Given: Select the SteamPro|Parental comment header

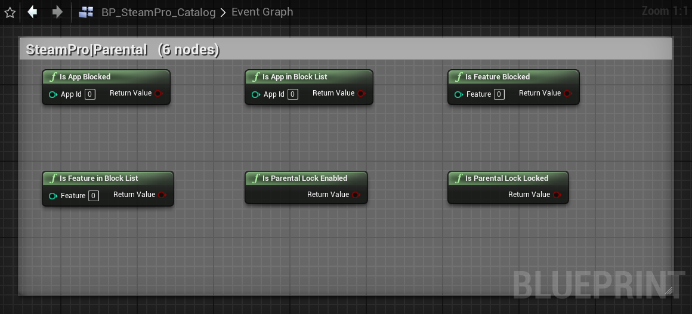Looking at the screenshot, I should tap(345, 50).
